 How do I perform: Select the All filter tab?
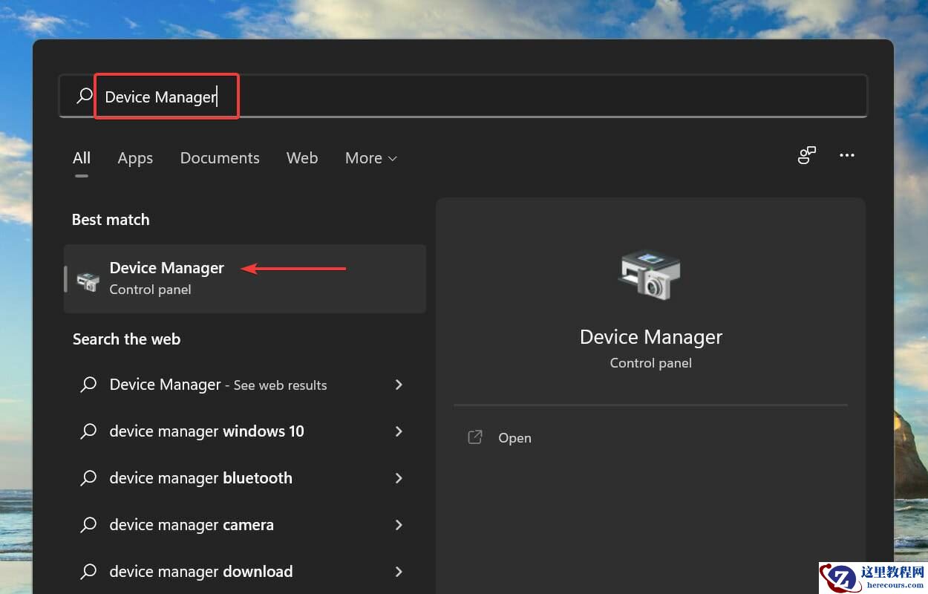pyautogui.click(x=82, y=157)
